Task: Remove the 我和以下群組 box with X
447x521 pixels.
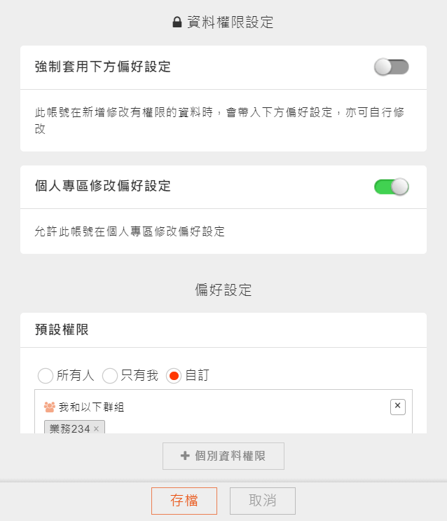Action: coord(398,407)
